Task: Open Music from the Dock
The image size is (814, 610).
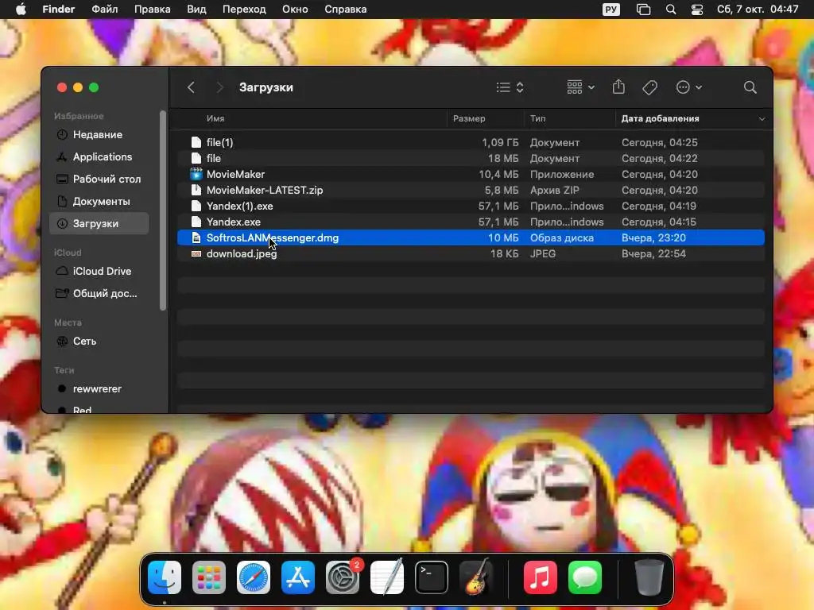Action: [540, 577]
